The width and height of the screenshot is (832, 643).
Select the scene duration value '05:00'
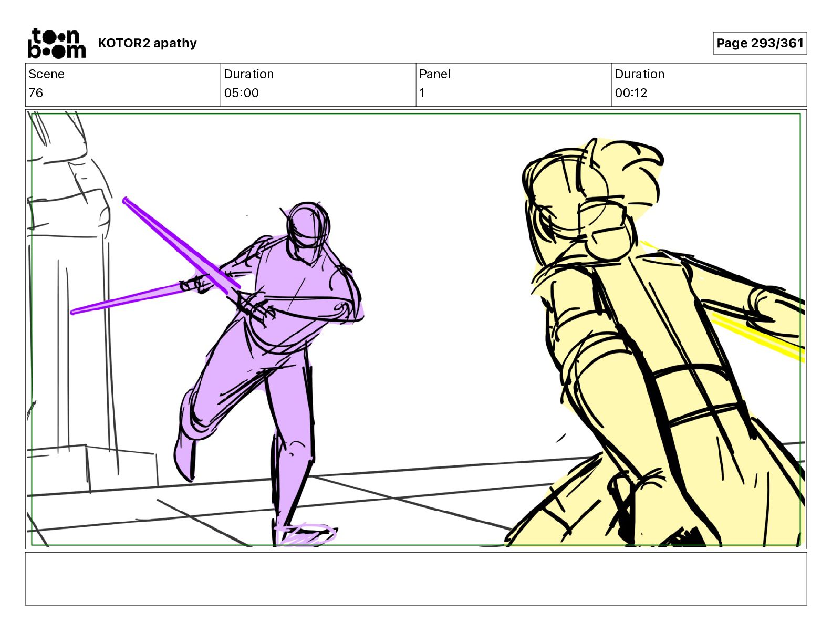[x=241, y=93]
